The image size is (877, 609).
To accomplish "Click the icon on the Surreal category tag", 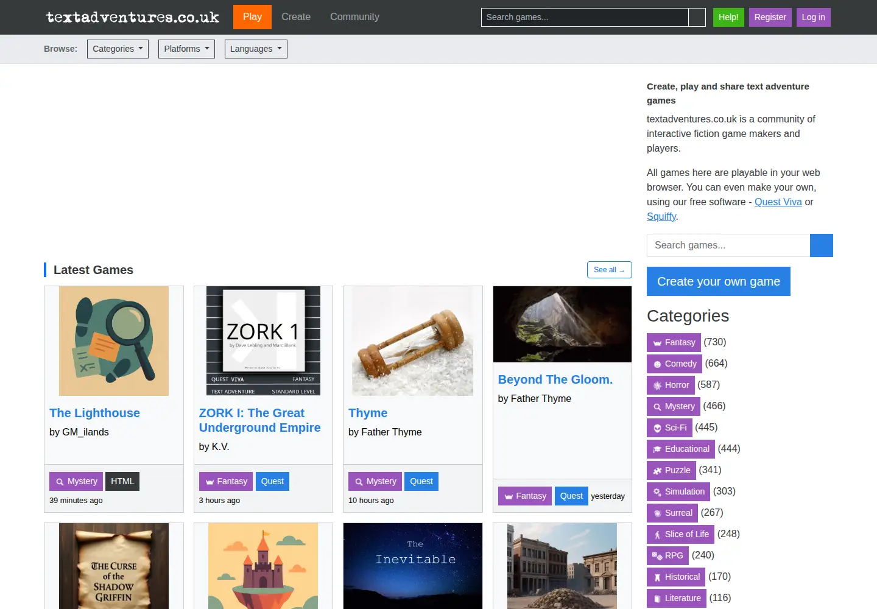I will tap(657, 513).
